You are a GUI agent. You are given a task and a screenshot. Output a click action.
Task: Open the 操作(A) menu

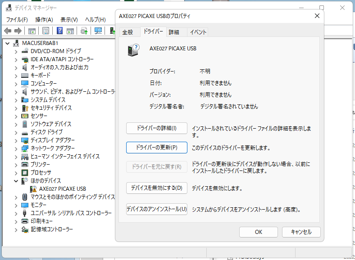44,20
